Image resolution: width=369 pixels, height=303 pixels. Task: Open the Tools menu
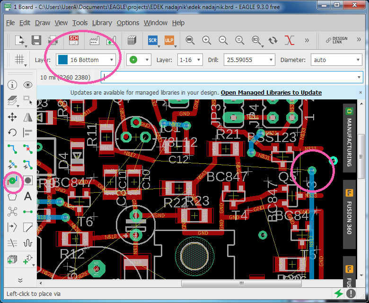[80, 23]
